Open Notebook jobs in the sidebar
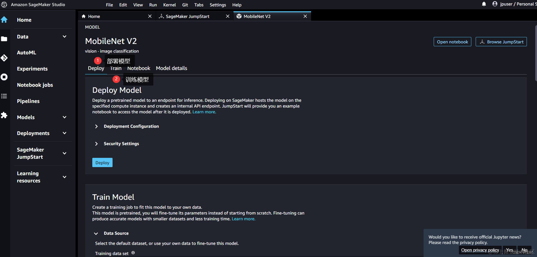537x257 pixels. point(35,85)
